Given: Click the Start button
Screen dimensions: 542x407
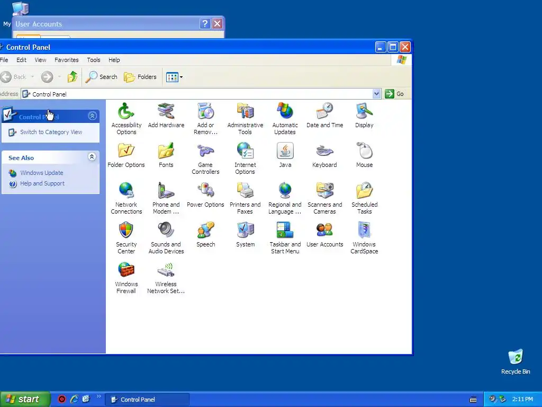Looking at the screenshot, I should 25,400.
